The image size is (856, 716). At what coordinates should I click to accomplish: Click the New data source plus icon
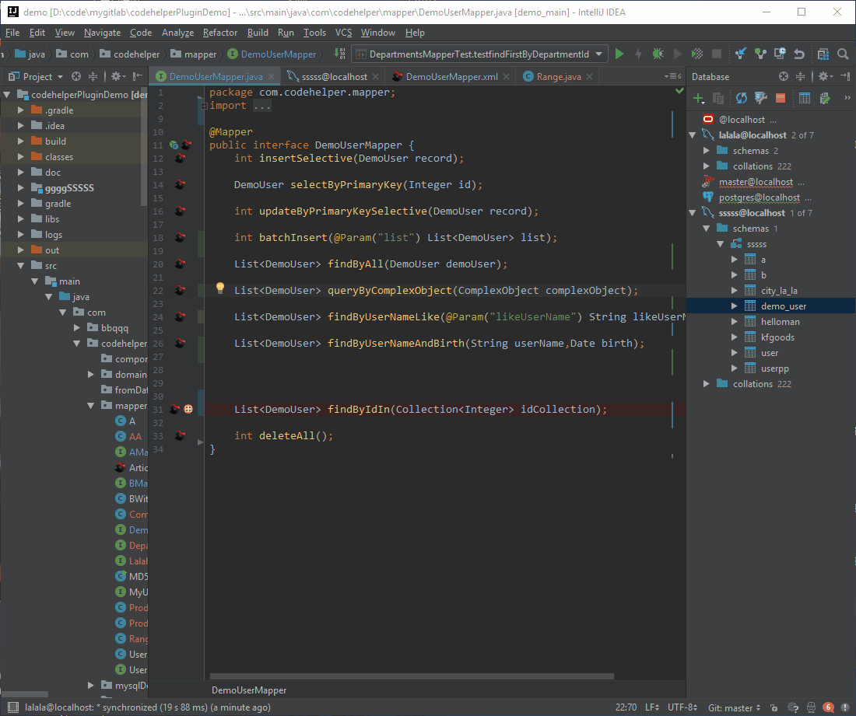[698, 98]
